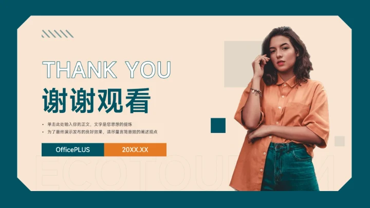The height and width of the screenshot is (208, 370).
Task: Select the diagonal stripes decoration icon
Action: [58, 34]
